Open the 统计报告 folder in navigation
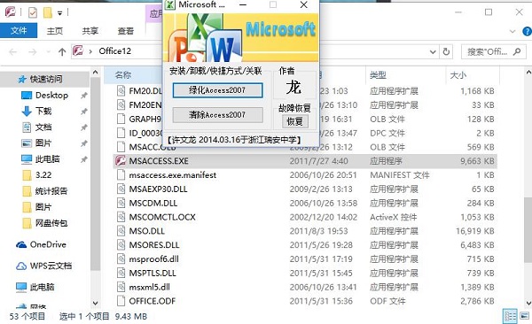This screenshot has width=532, height=324. (x=51, y=191)
